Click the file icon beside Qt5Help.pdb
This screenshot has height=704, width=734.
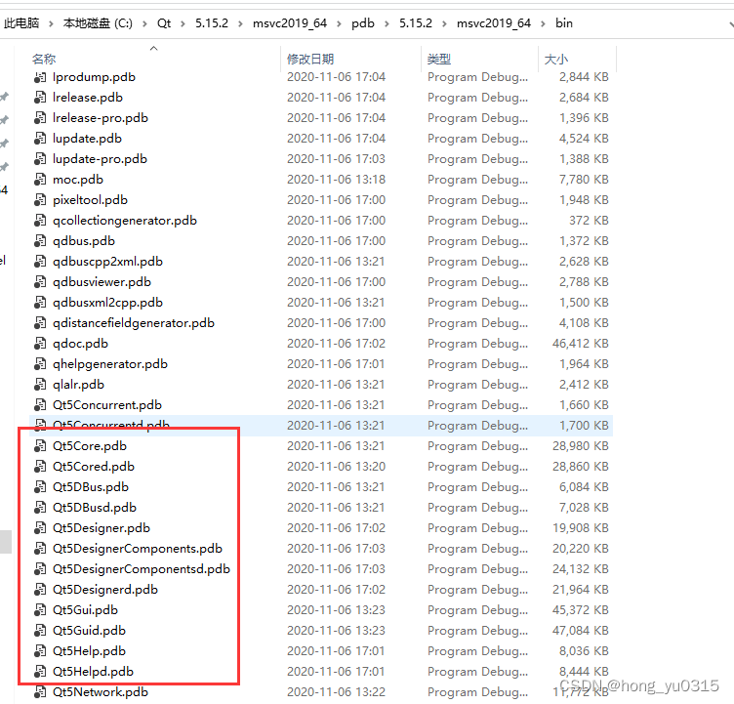coord(40,651)
